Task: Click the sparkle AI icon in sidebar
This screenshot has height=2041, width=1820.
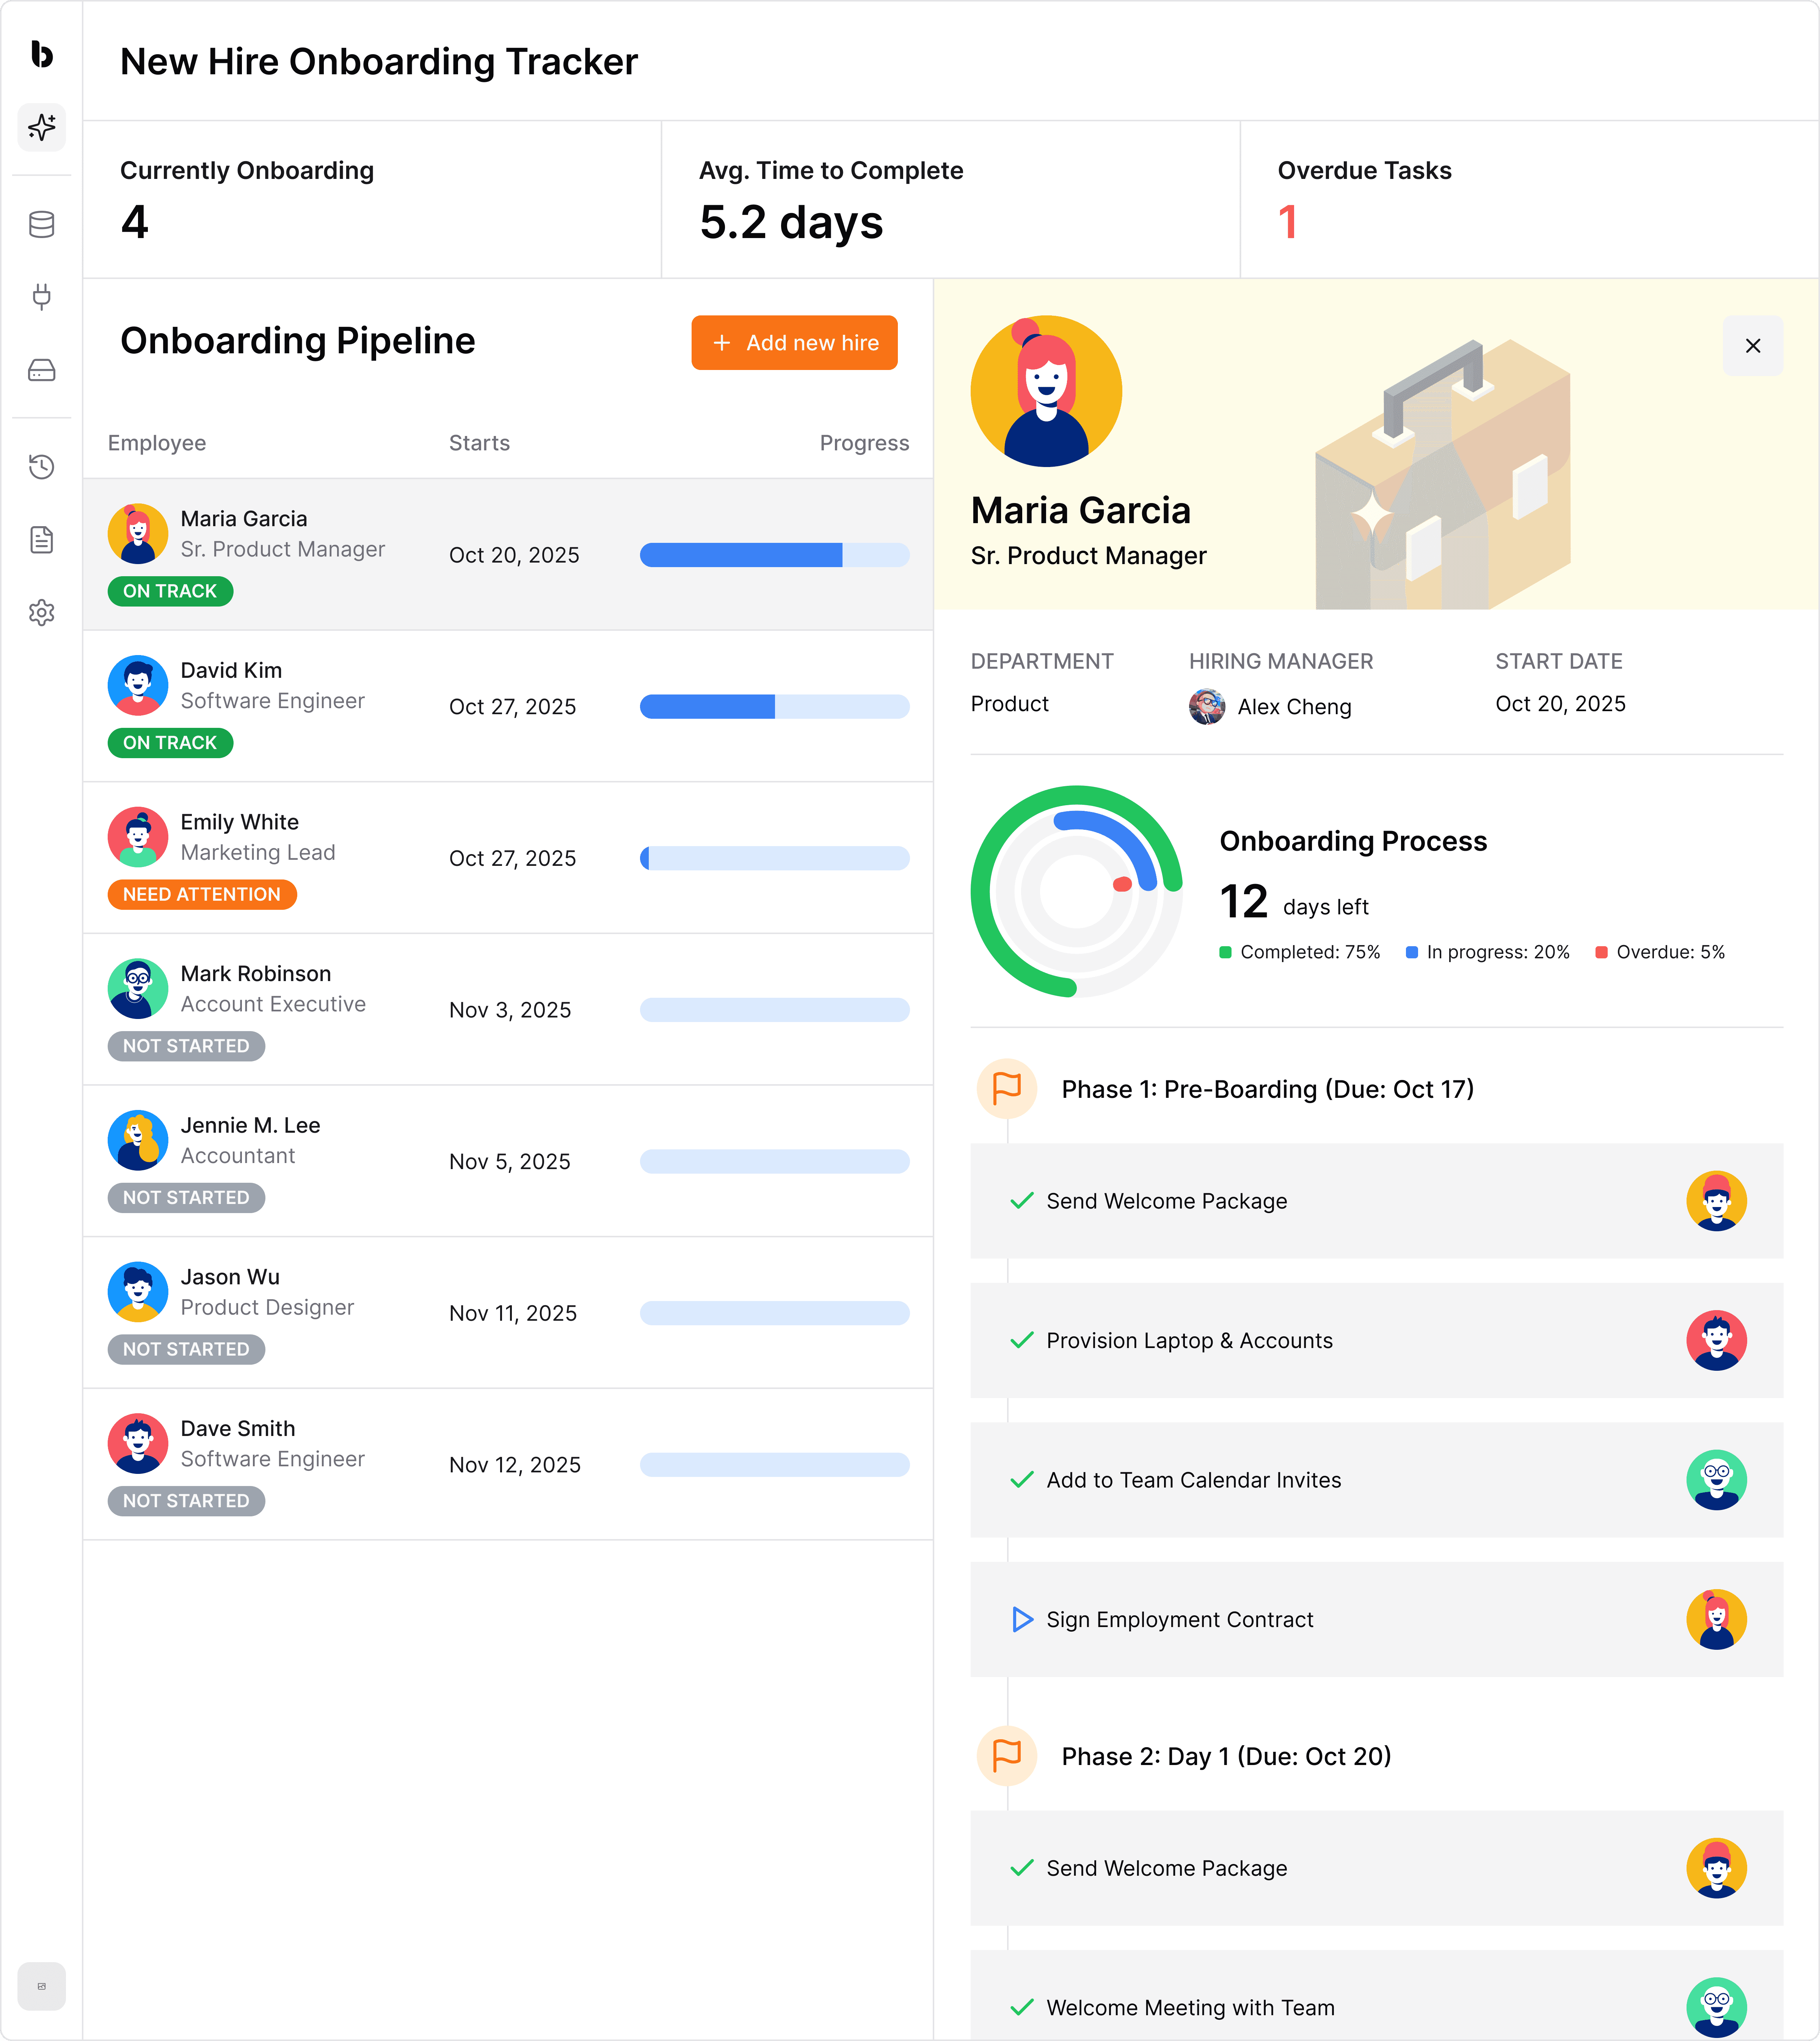Action: 41,127
